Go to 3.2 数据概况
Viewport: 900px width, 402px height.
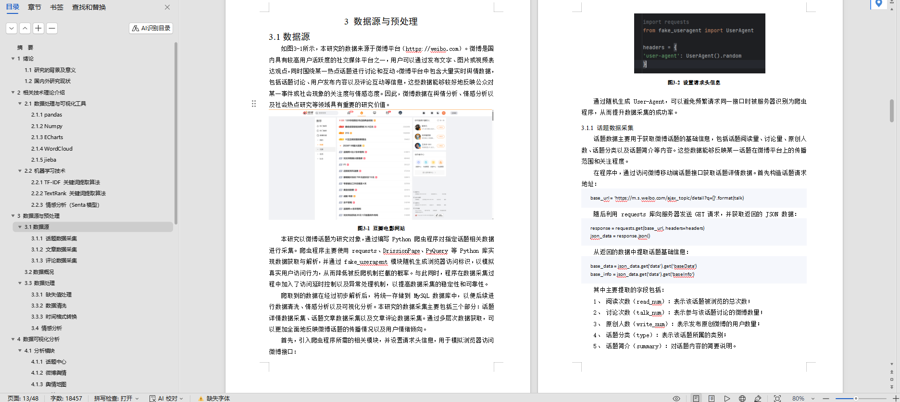click(39, 272)
